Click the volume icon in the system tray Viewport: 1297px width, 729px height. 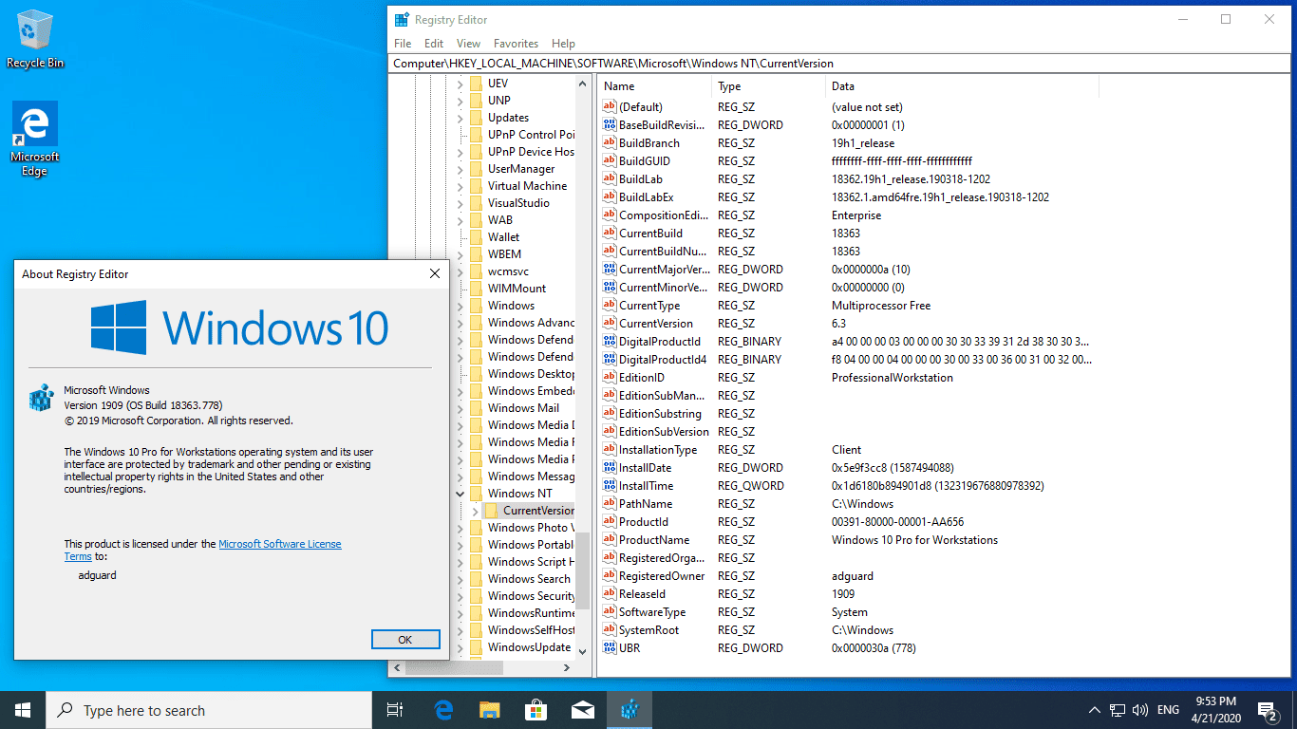pyautogui.click(x=1140, y=710)
